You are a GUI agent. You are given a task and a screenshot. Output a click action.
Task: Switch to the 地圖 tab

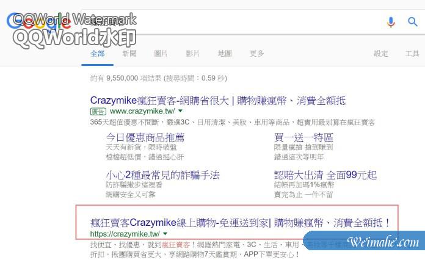(x=225, y=54)
